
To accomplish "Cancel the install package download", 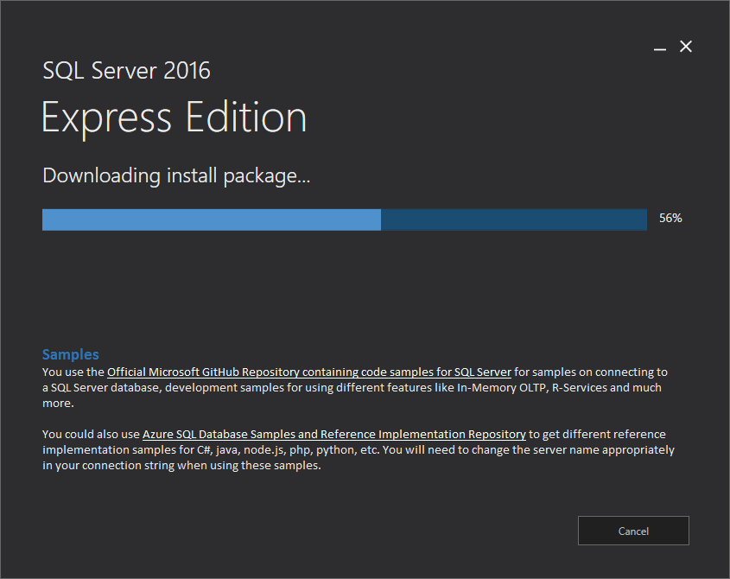I will (x=633, y=531).
